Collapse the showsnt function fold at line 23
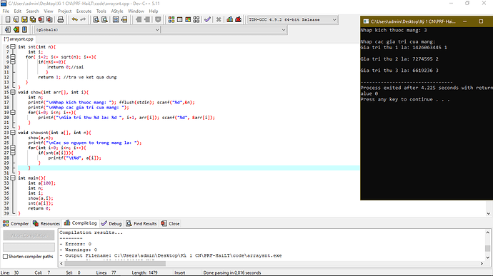This screenshot has height=276, width=493. (13, 133)
